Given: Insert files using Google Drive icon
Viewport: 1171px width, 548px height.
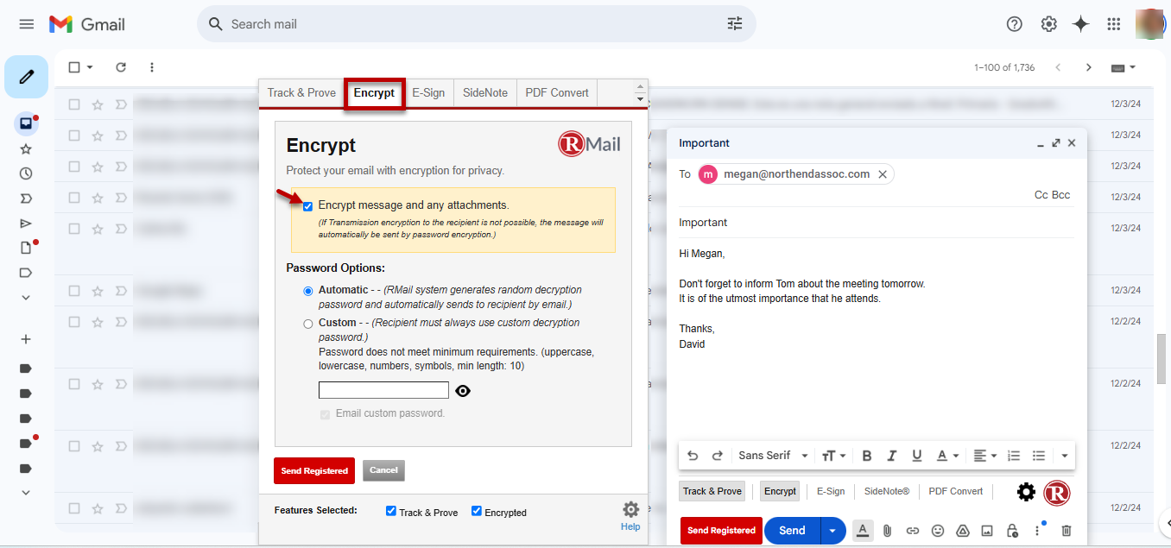Looking at the screenshot, I should pos(963,531).
